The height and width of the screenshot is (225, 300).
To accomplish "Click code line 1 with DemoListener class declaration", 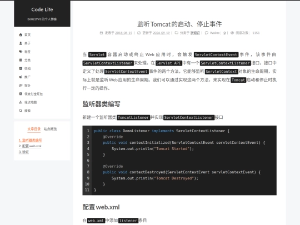I will pos(162,131).
